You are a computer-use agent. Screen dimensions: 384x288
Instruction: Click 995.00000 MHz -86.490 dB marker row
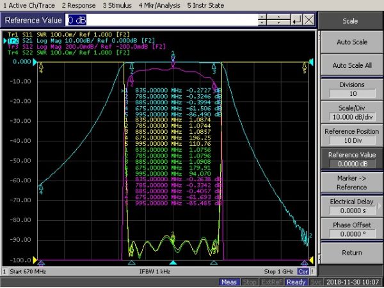[x=173, y=115]
